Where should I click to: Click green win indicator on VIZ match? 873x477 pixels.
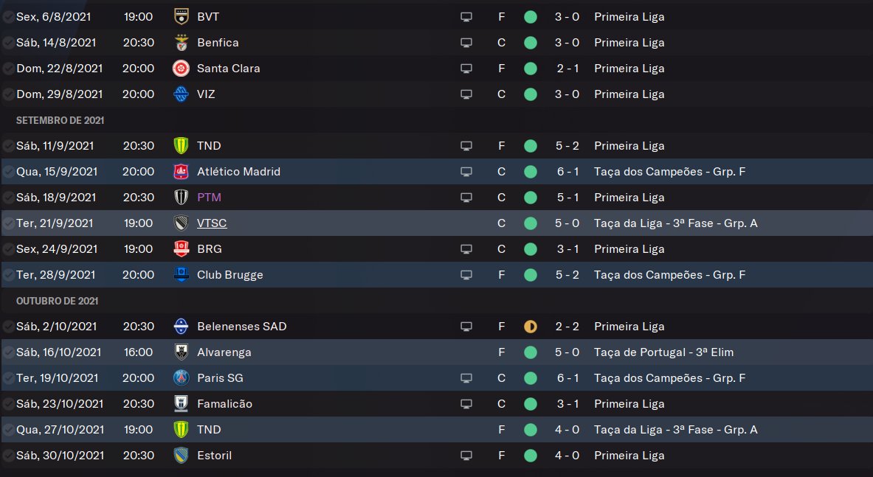pyautogui.click(x=531, y=94)
